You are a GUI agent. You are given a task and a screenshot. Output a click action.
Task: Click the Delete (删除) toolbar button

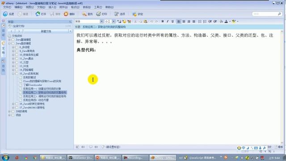click(x=69, y=14)
